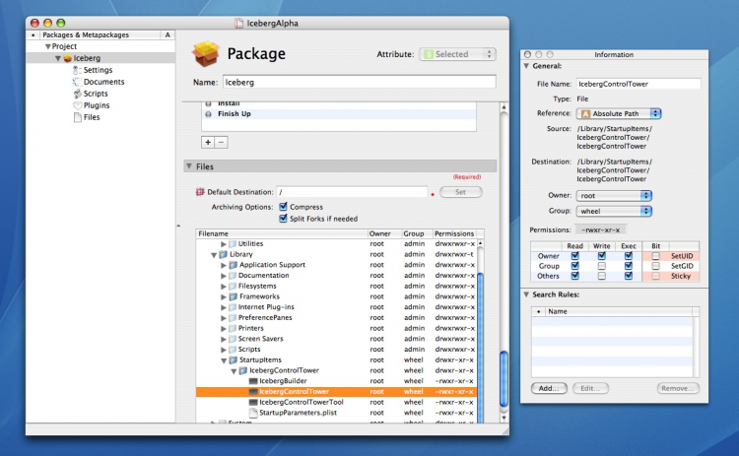Open the Owner root dropdown
This screenshot has height=456, width=739.
(x=614, y=195)
